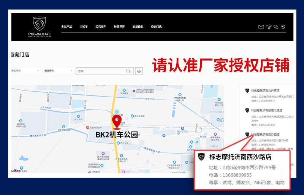Image resolution: width=304 pixels, height=195 pixels.
Task: Click phone number 13589040777
Action: tap(267, 101)
